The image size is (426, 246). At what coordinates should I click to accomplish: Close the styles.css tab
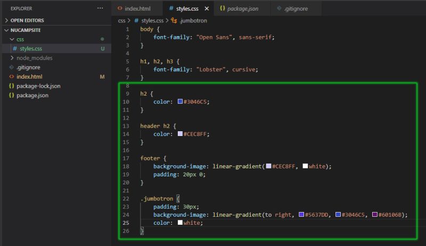[207, 9]
